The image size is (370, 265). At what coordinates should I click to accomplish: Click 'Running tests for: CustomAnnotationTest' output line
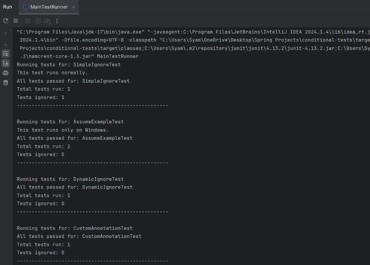pos(74,228)
